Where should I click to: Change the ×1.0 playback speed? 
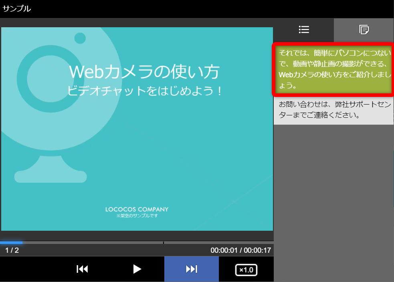pos(246,270)
